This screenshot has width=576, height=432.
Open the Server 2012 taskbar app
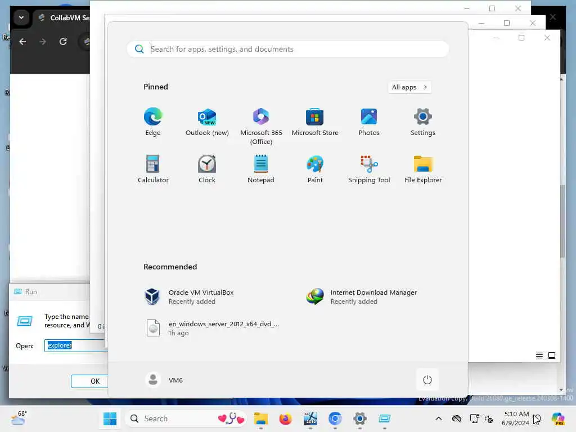310,418
